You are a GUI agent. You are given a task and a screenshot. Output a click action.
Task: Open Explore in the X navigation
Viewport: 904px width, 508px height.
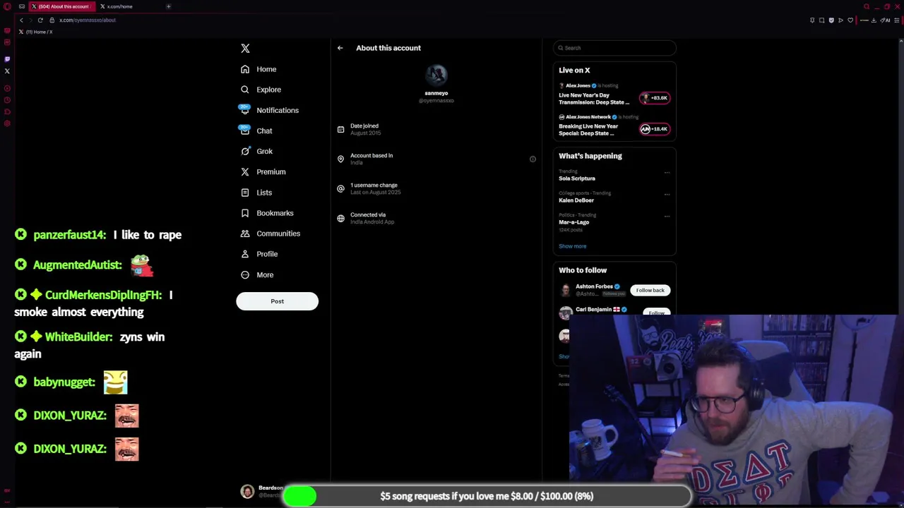(261, 90)
